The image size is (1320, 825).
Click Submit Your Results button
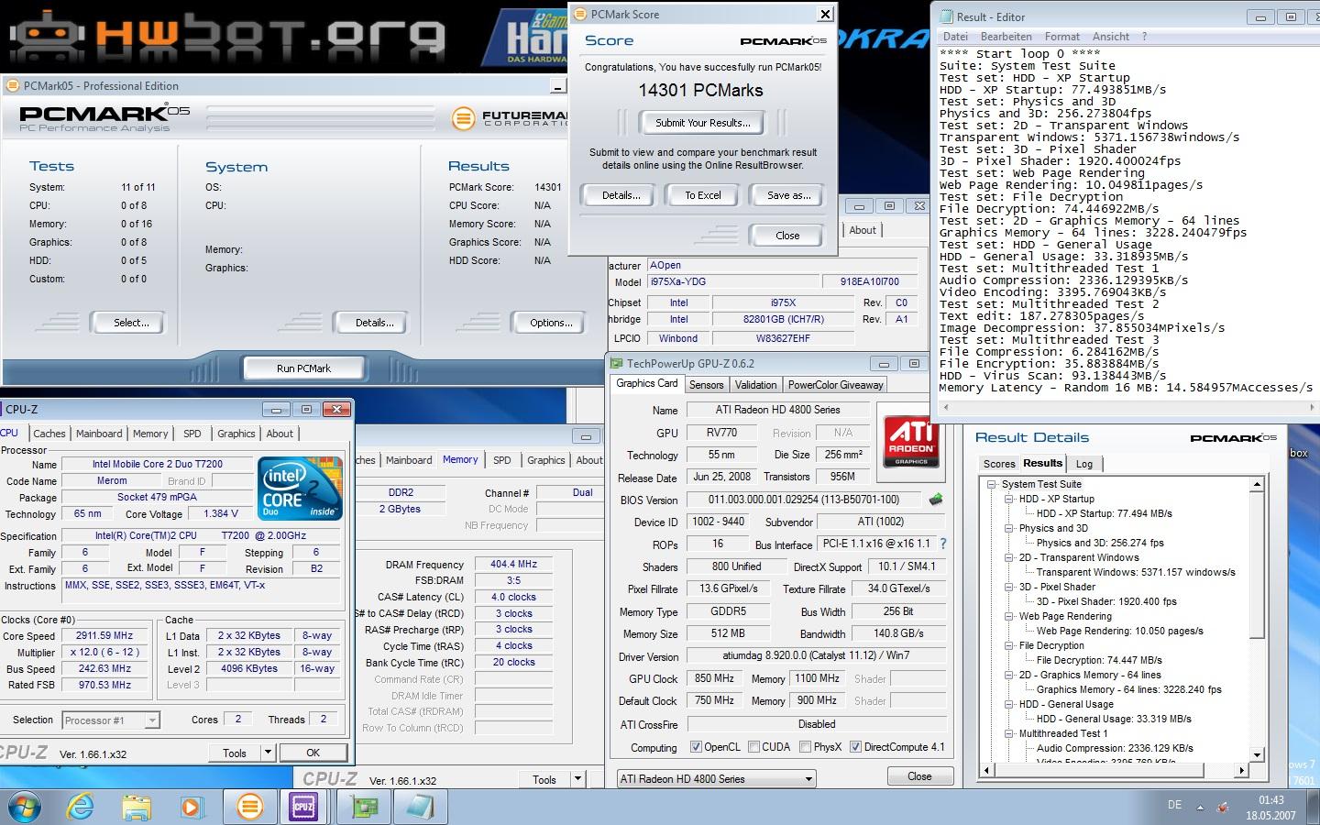tap(702, 123)
